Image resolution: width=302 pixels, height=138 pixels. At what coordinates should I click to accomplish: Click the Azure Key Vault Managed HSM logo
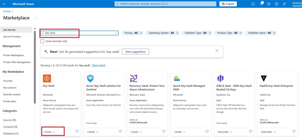(x=177, y=78)
